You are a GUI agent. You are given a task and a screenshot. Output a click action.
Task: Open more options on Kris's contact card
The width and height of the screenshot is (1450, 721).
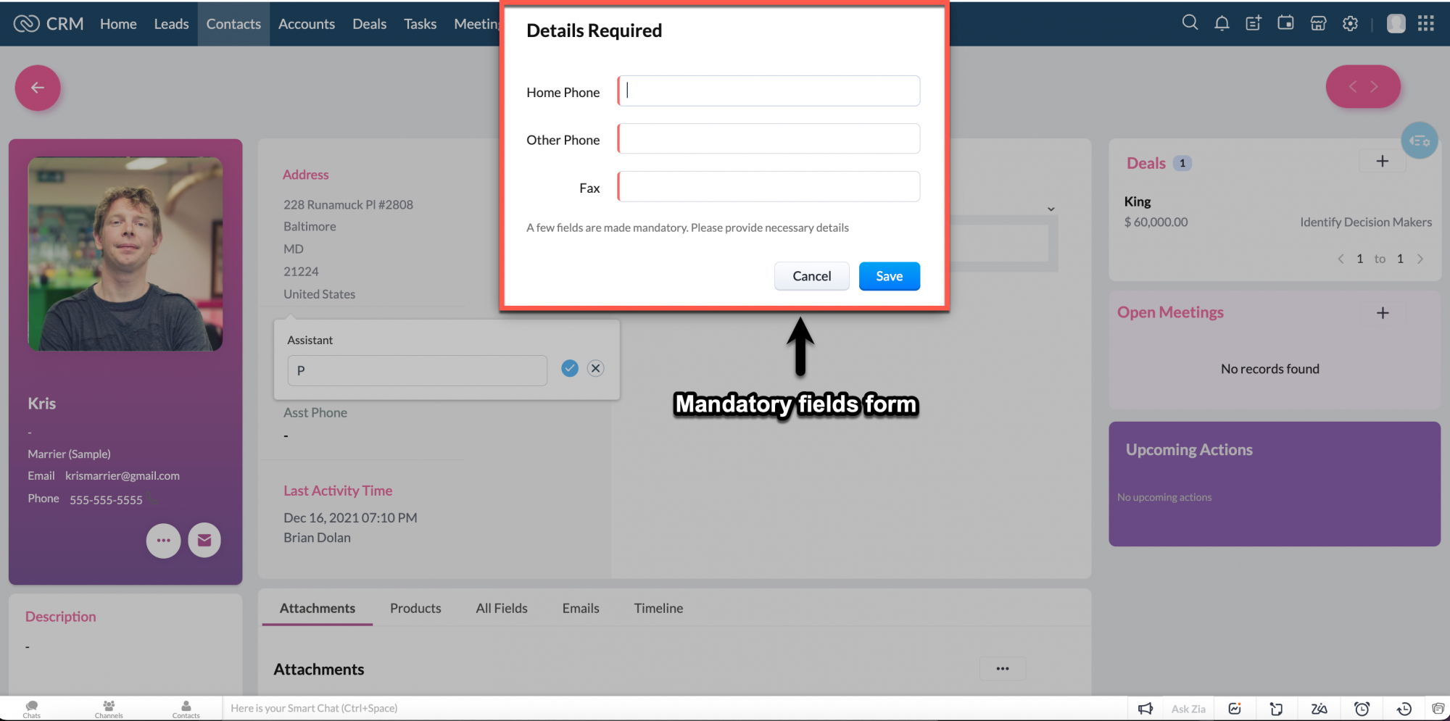163,541
